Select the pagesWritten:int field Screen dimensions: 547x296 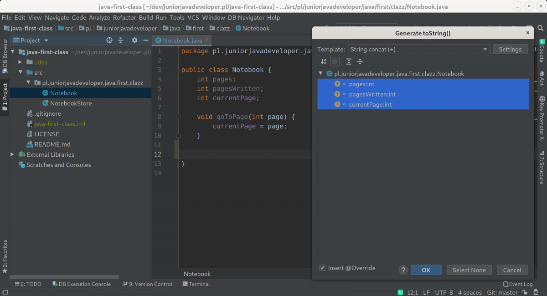point(372,94)
